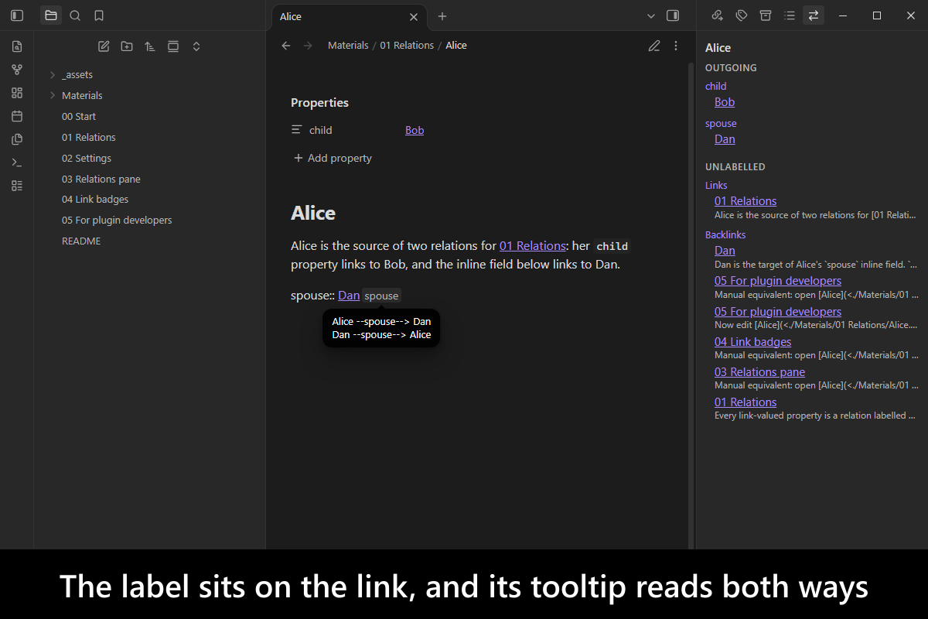
Task: Click the bottom list-style ribbon icon
Action: pos(17,186)
